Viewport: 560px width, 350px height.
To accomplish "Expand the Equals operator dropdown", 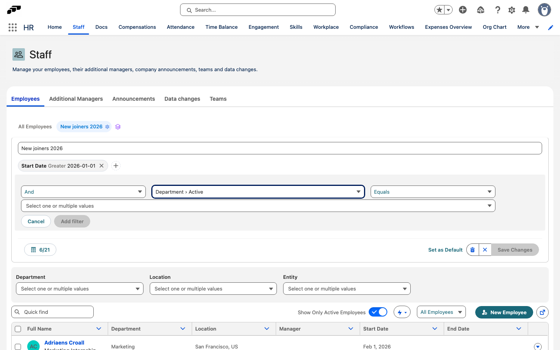I will [433, 192].
